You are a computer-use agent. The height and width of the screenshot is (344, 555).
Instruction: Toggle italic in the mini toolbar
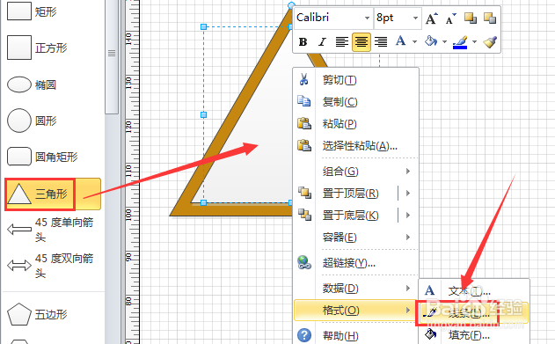(322, 41)
